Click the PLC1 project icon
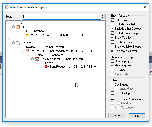Image resolution: width=152 pixels, height=127 pixels. tap(18, 27)
